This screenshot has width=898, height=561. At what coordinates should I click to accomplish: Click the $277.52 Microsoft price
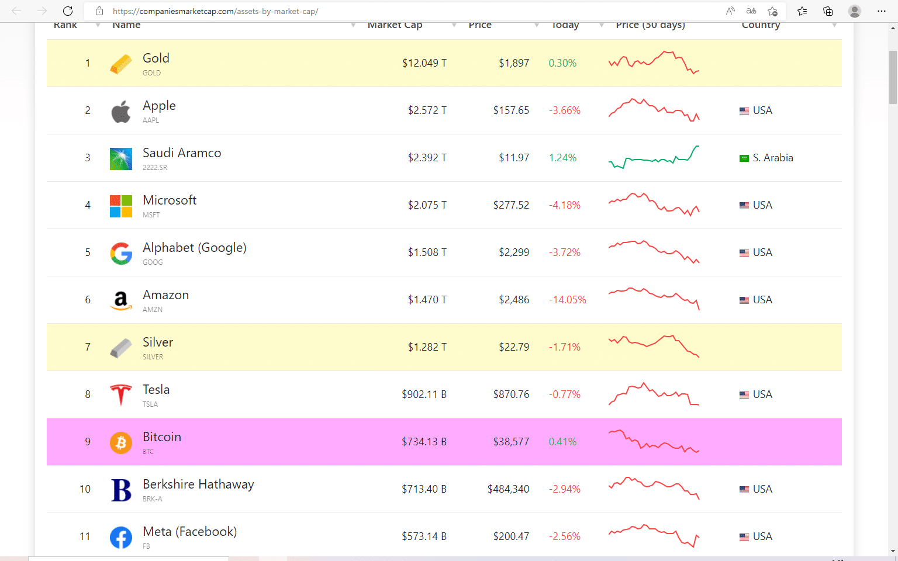(x=511, y=205)
